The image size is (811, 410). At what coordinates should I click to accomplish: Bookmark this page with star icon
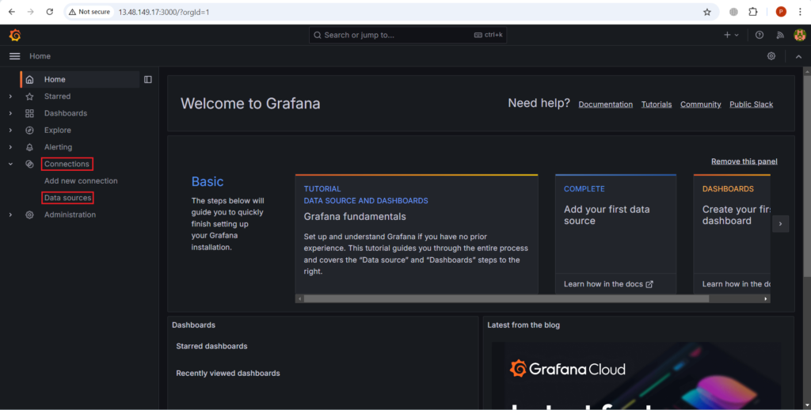(707, 12)
